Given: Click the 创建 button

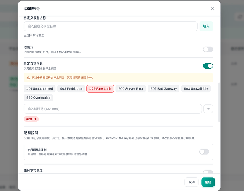Looking at the screenshot, I should [208, 182].
